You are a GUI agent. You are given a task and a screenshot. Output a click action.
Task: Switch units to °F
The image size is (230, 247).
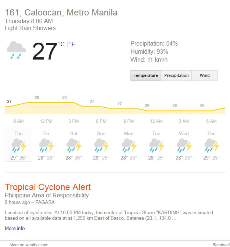point(72,44)
